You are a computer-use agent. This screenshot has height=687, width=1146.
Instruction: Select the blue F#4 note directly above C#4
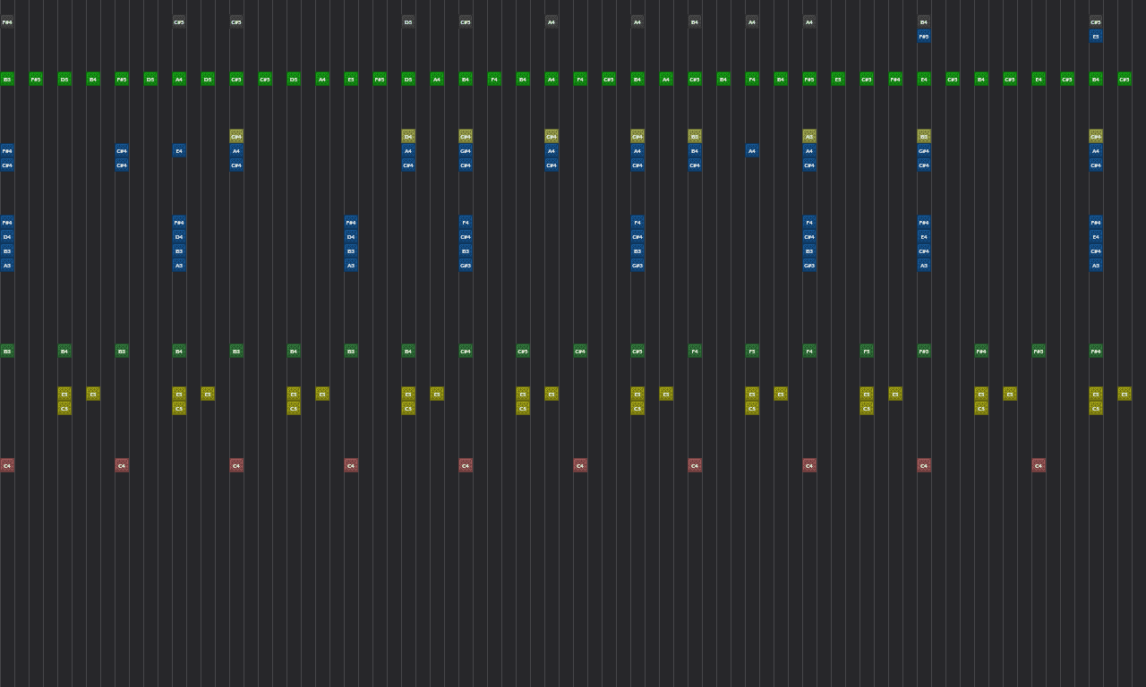click(x=7, y=150)
